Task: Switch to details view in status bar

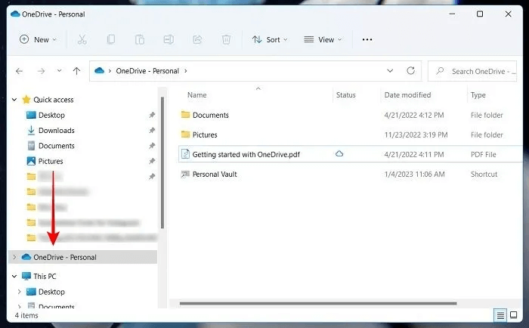Action: tap(500, 315)
